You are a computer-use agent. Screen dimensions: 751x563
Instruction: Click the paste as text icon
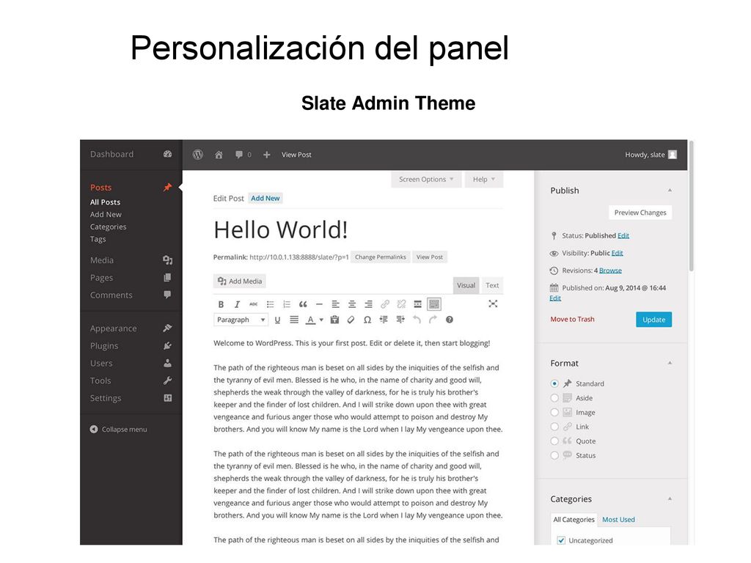tap(334, 320)
